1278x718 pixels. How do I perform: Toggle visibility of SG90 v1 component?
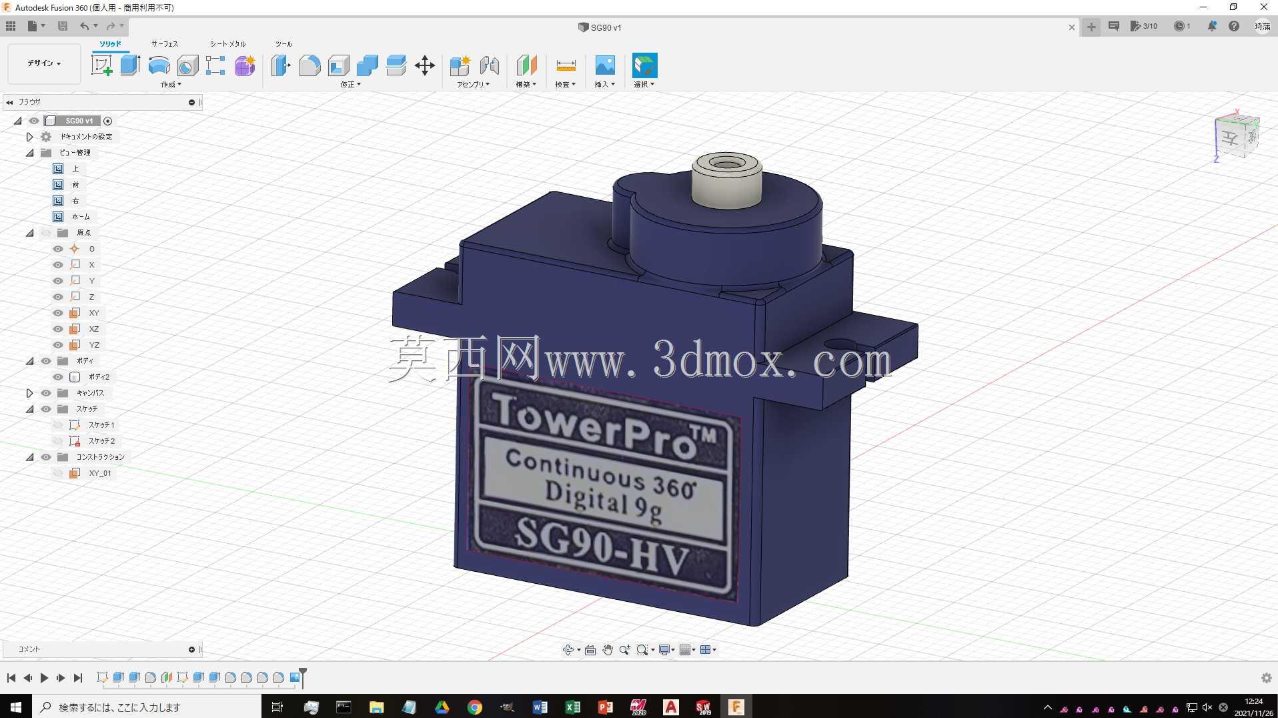click(x=34, y=121)
